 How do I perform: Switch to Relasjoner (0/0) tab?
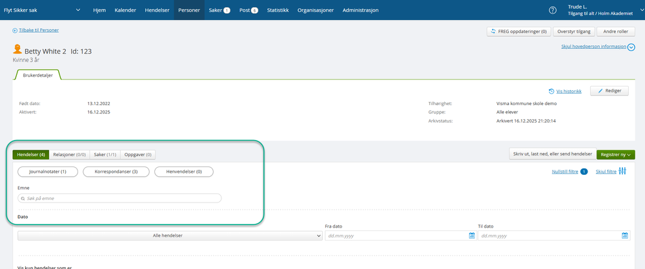pos(70,155)
